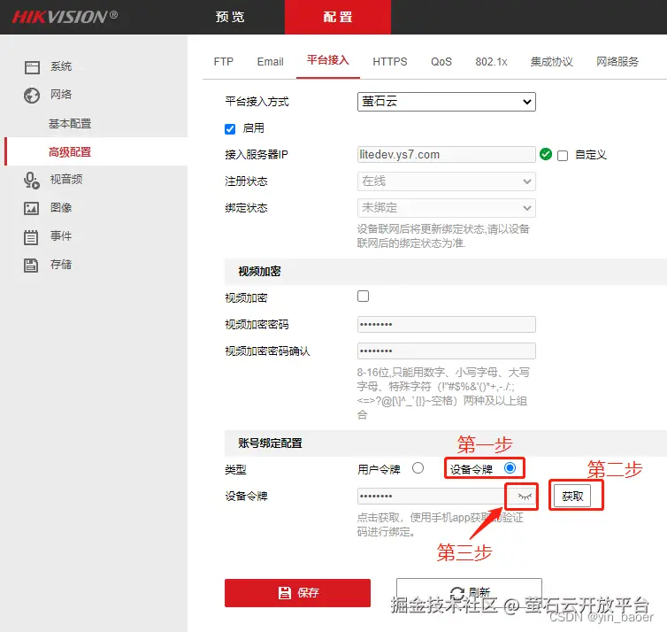Click the green check status icon beside server IP
Viewport: 667px width, 632px height.
tap(546, 154)
